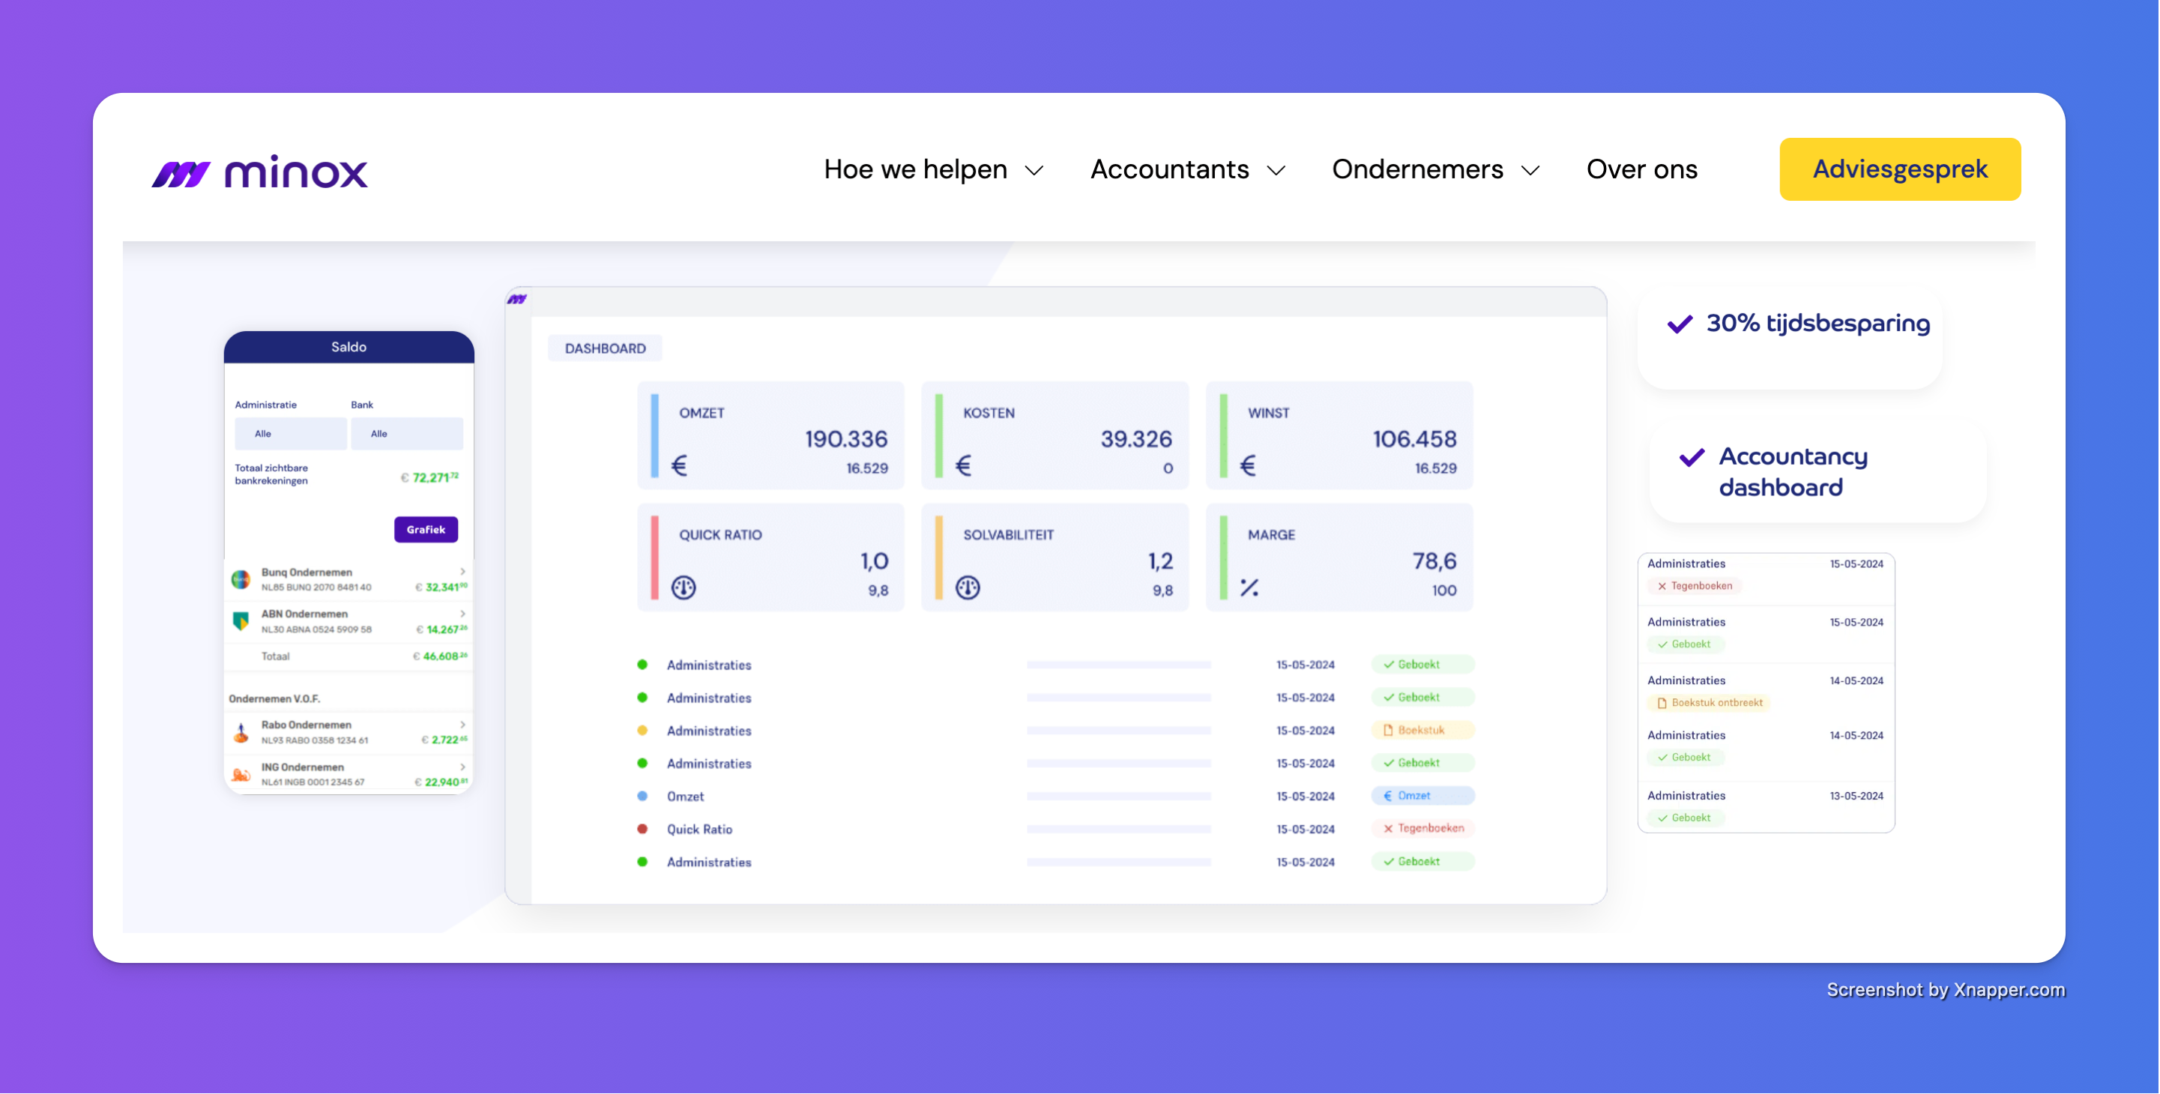
Task: Click the Tegenboeken status badge in the sidebar card
Action: click(1695, 585)
